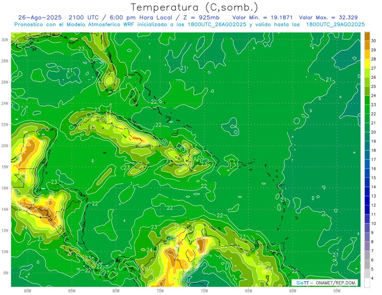This screenshot has height=295, width=382.
Task: Click the dark orange swatch atop colorbar
Action: (x=367, y=36)
